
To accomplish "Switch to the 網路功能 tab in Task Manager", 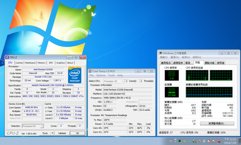I will pyautogui.click(x=210, y=63).
